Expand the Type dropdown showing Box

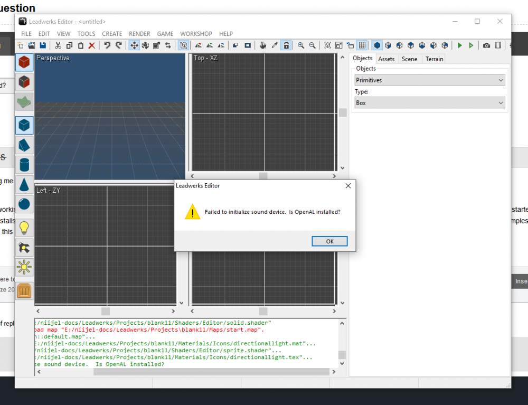(x=430, y=103)
